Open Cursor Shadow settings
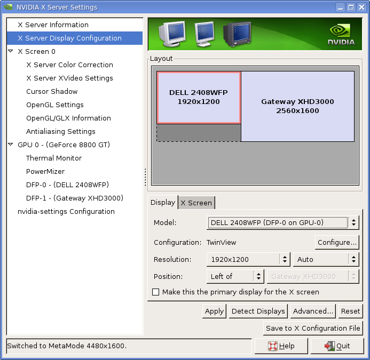 pos(52,91)
